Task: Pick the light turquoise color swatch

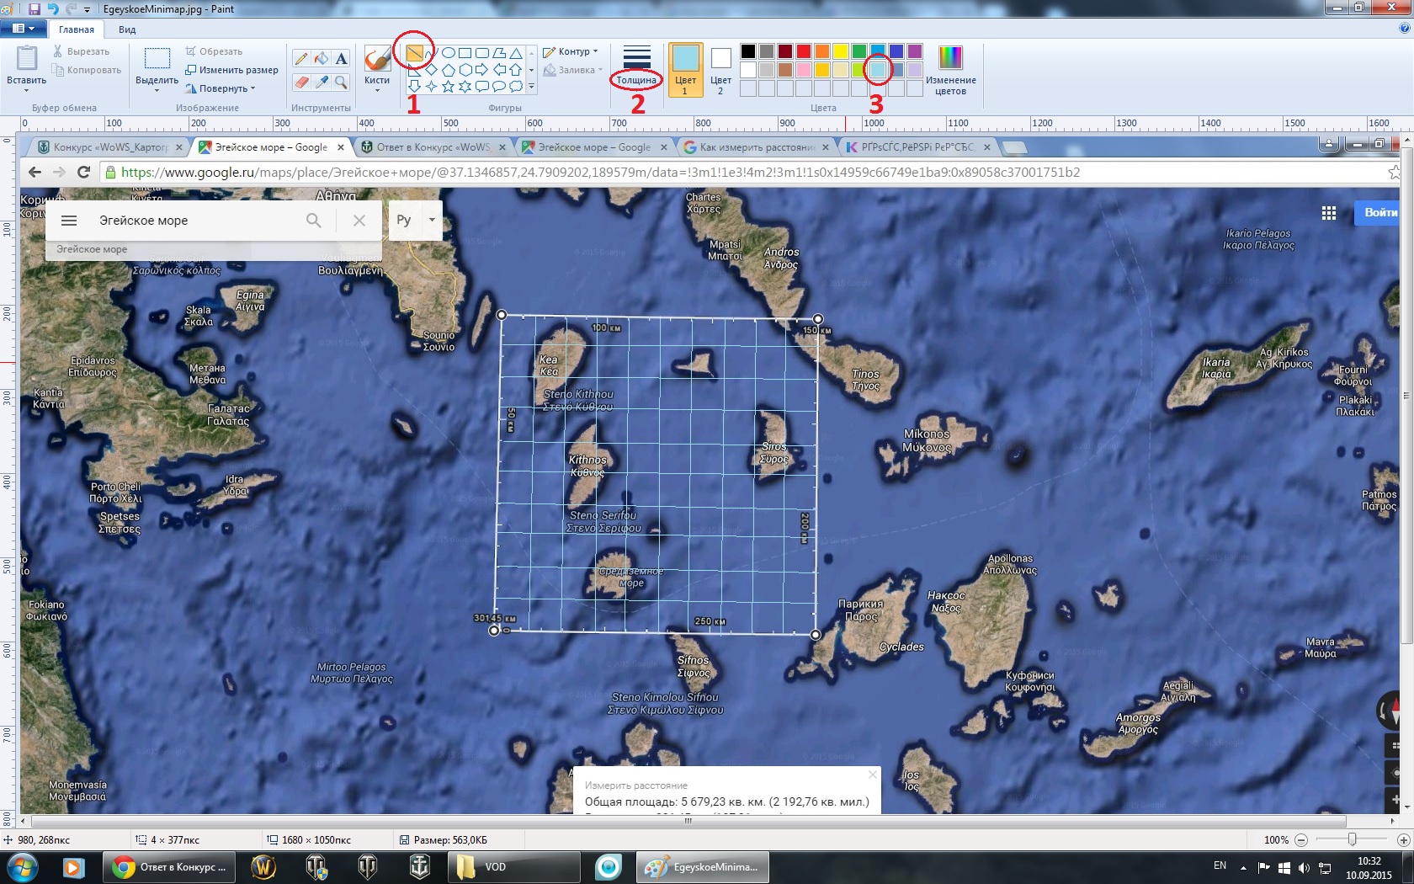Action: (x=877, y=70)
